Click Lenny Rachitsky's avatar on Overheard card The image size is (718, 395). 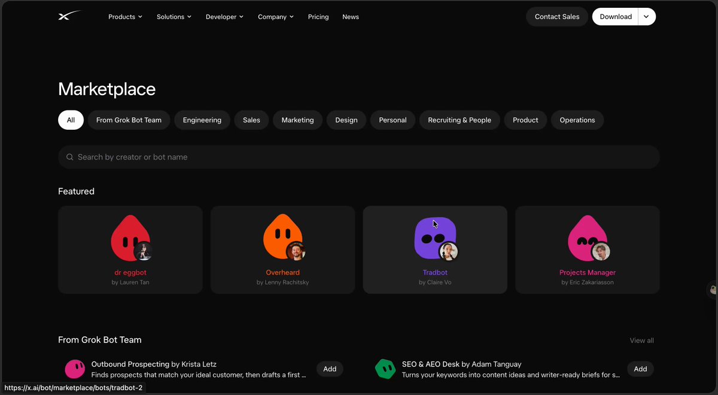point(296,252)
